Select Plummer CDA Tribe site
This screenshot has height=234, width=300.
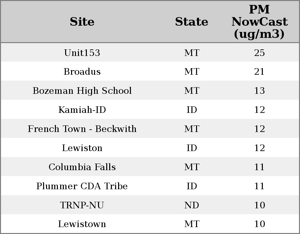pos(82,186)
